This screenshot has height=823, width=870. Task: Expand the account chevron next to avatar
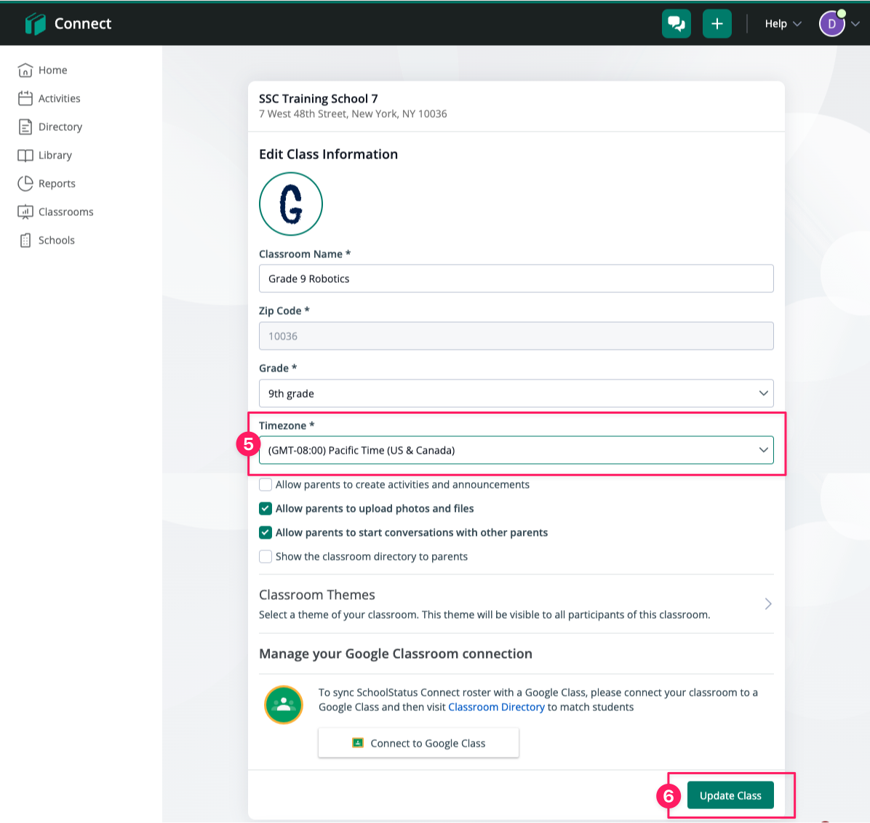855,24
